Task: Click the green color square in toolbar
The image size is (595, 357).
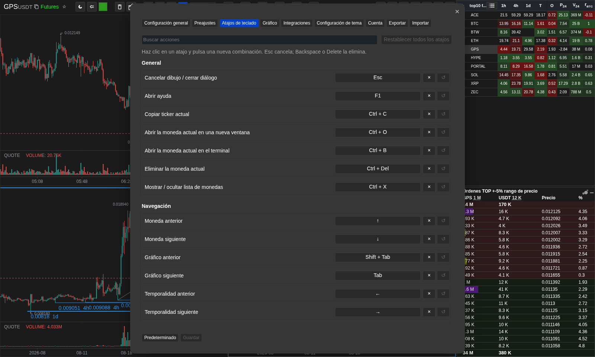Action: coord(103,7)
